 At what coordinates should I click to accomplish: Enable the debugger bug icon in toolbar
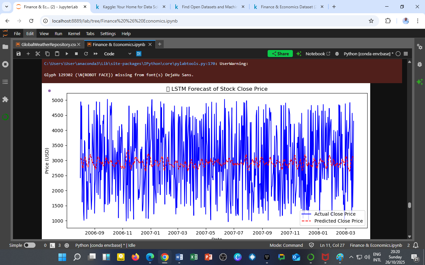coord(337,54)
